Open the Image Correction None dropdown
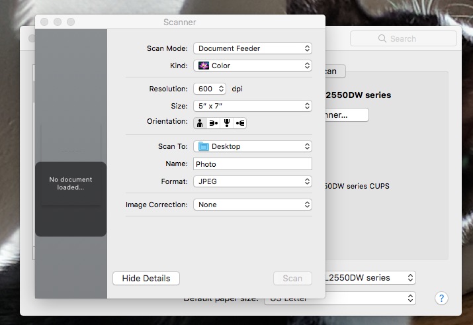The width and height of the screenshot is (473, 325). (253, 205)
